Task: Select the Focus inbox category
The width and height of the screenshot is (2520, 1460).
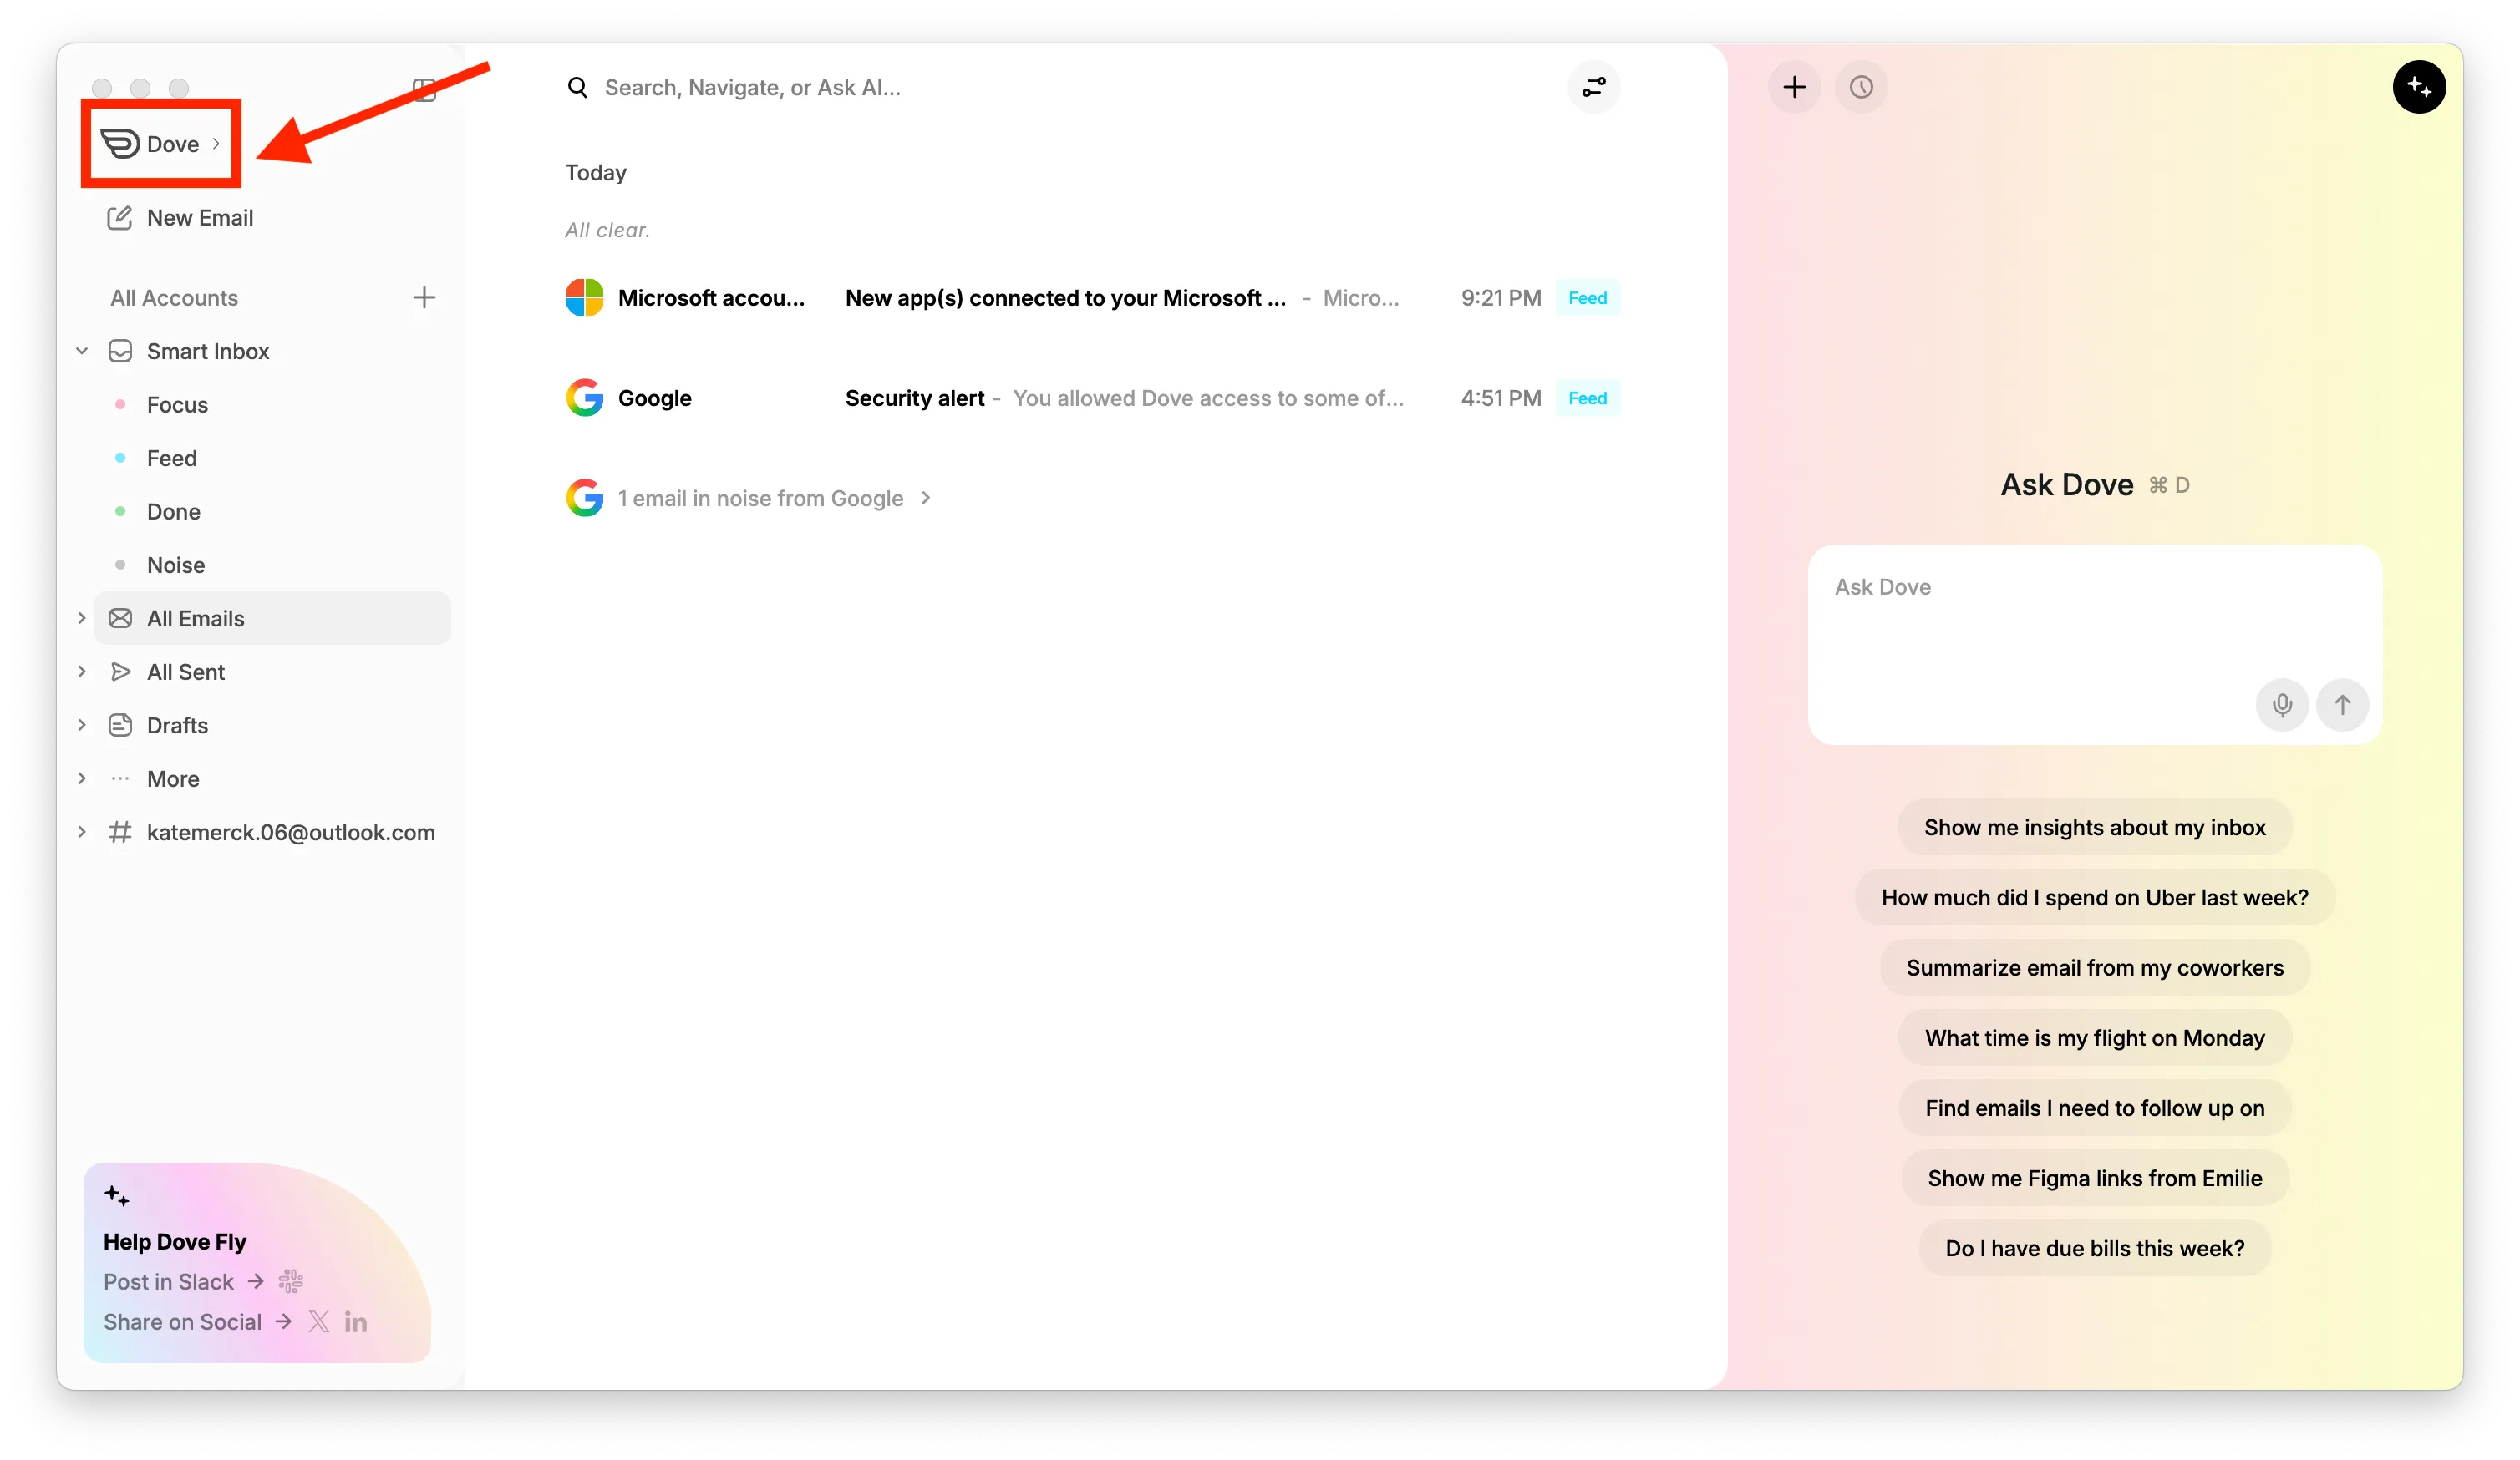Action: [x=177, y=405]
